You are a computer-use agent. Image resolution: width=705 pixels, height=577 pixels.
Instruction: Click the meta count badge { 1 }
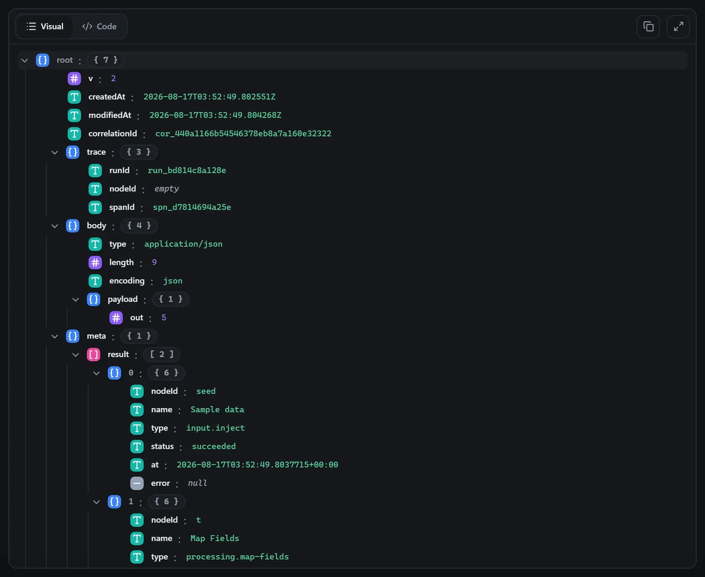[139, 336]
